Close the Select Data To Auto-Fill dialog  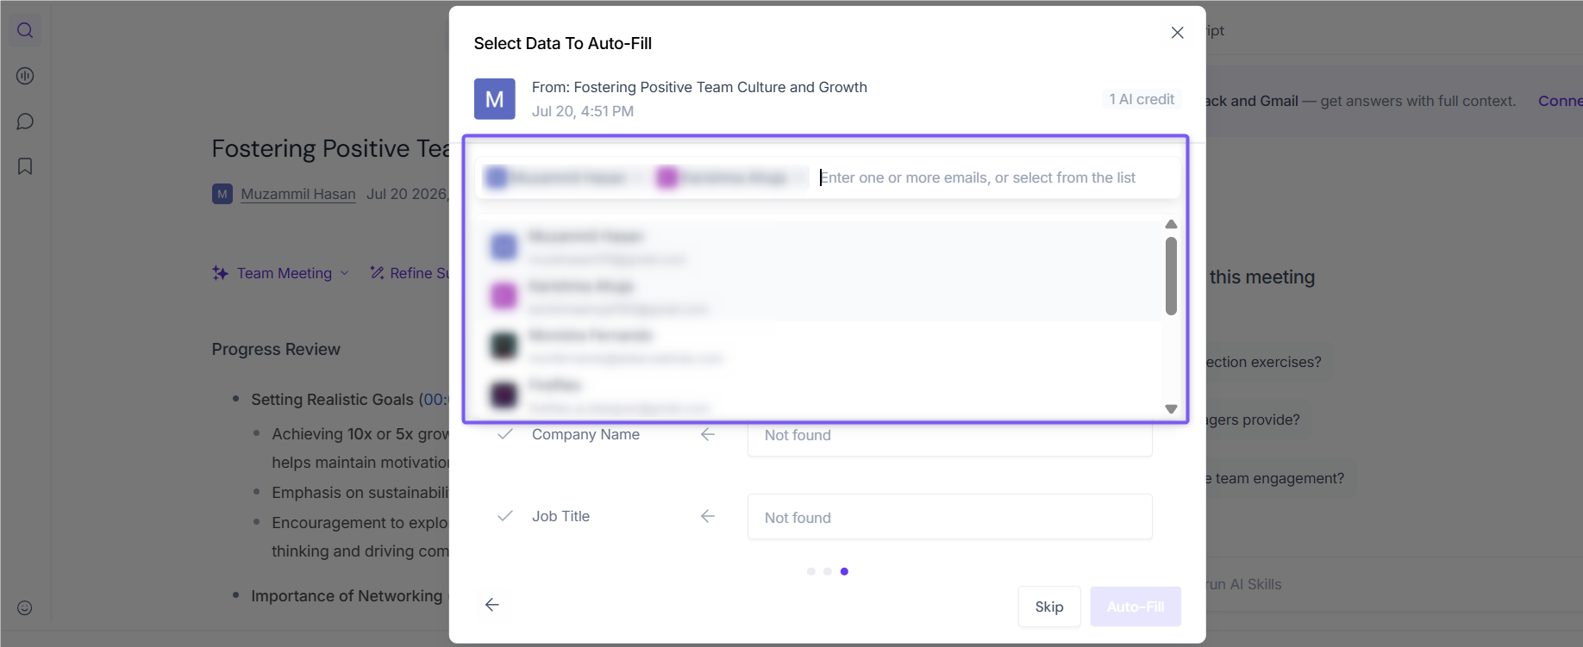1177,33
